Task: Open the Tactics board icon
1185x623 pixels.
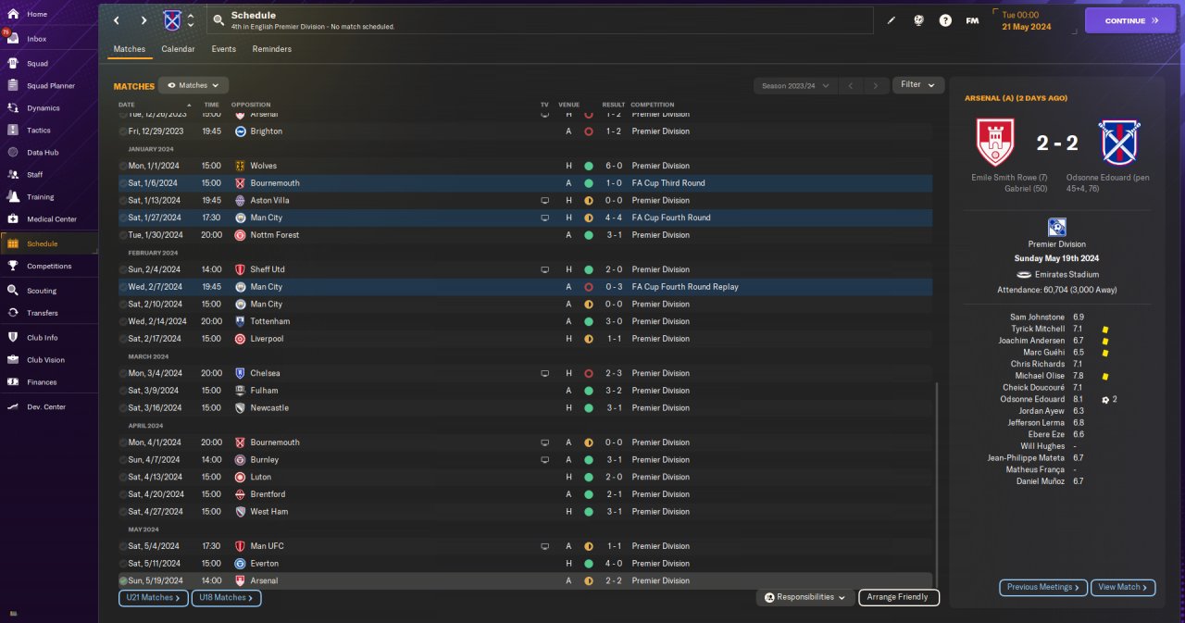Action: pyautogui.click(x=13, y=131)
